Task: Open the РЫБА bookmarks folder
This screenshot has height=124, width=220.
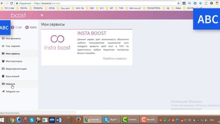Action: point(176,8)
